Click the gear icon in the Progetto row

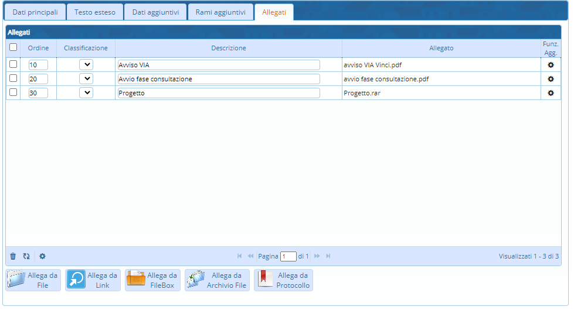551,93
